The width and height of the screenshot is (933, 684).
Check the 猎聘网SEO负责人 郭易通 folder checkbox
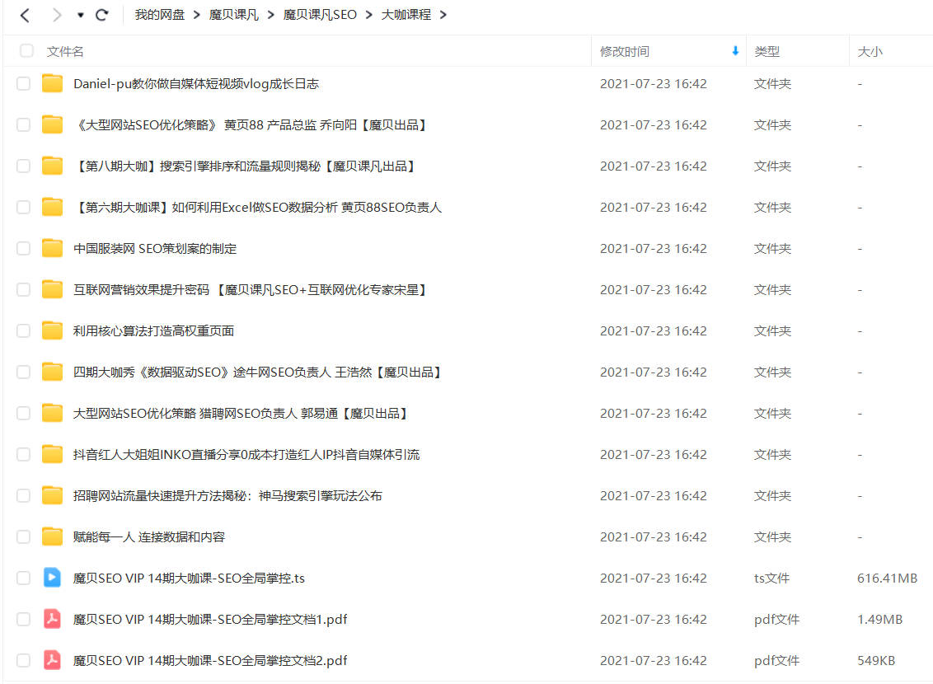(x=23, y=413)
